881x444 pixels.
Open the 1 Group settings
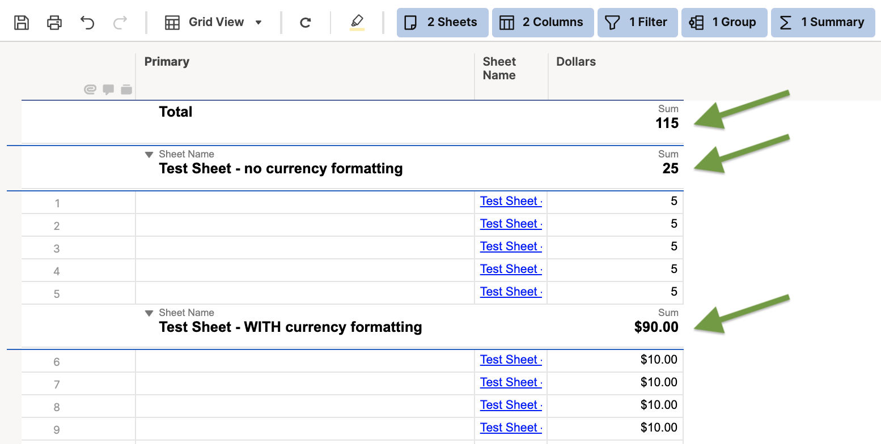[x=724, y=22]
